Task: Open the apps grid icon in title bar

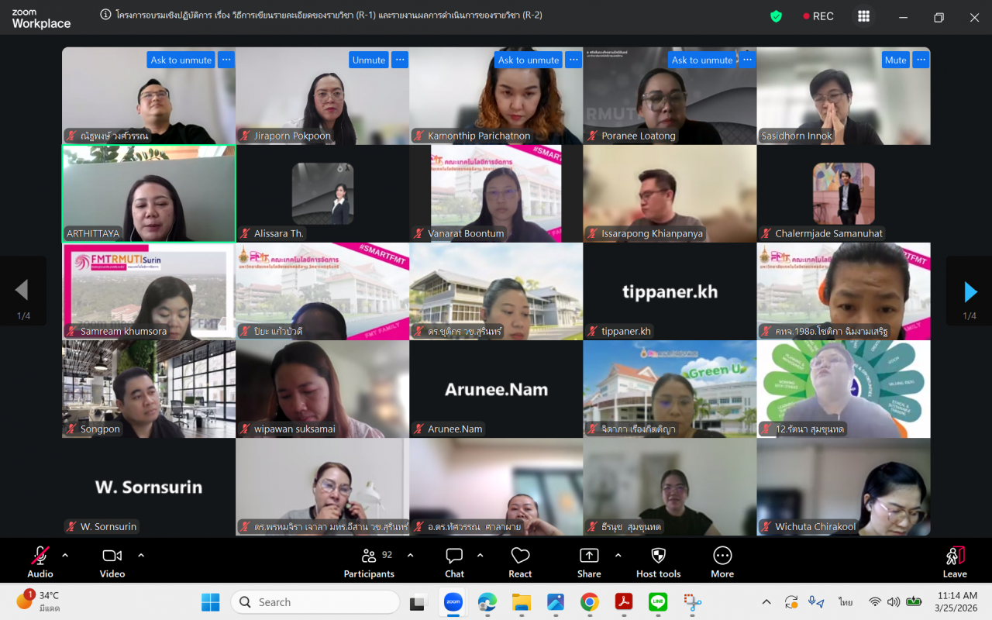Action: [863, 16]
